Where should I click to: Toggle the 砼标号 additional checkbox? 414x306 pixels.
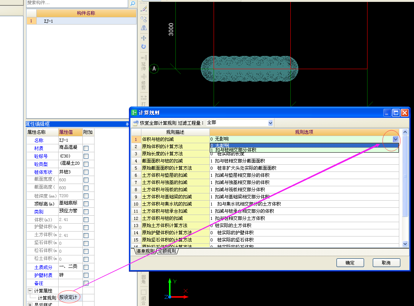86,156
